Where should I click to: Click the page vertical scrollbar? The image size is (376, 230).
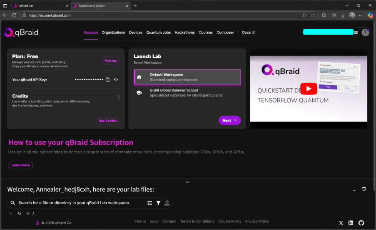click(x=374, y=105)
